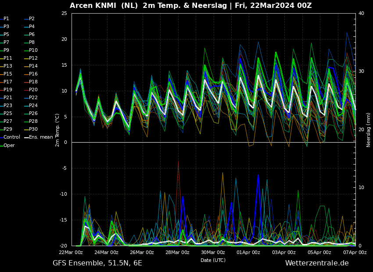
Task: Click the P30 legend label
Action: [x=33, y=129]
